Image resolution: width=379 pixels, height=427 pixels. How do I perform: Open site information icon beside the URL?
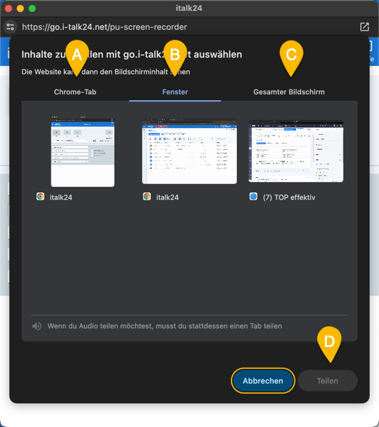tap(11, 27)
